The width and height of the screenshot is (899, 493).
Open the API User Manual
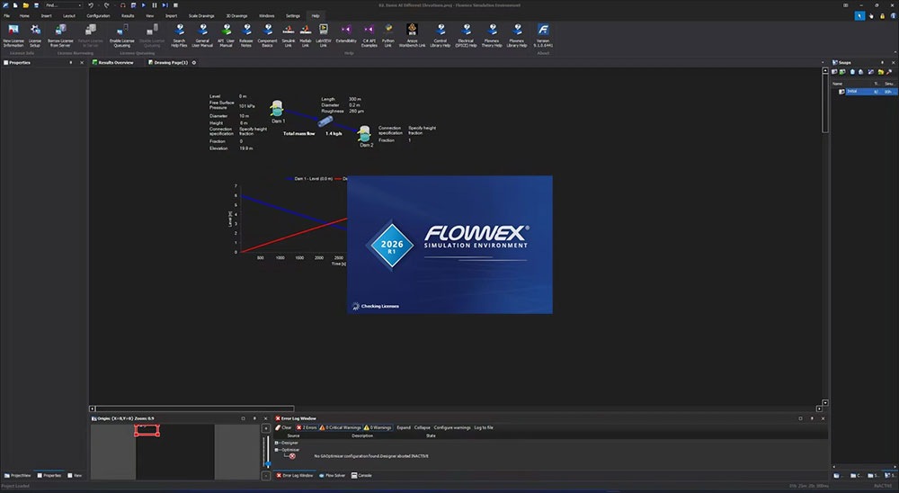[226, 36]
